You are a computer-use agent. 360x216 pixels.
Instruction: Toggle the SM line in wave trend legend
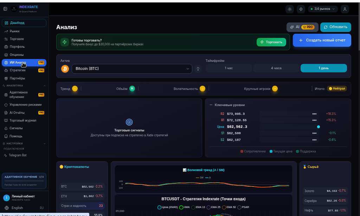click(x=200, y=178)
